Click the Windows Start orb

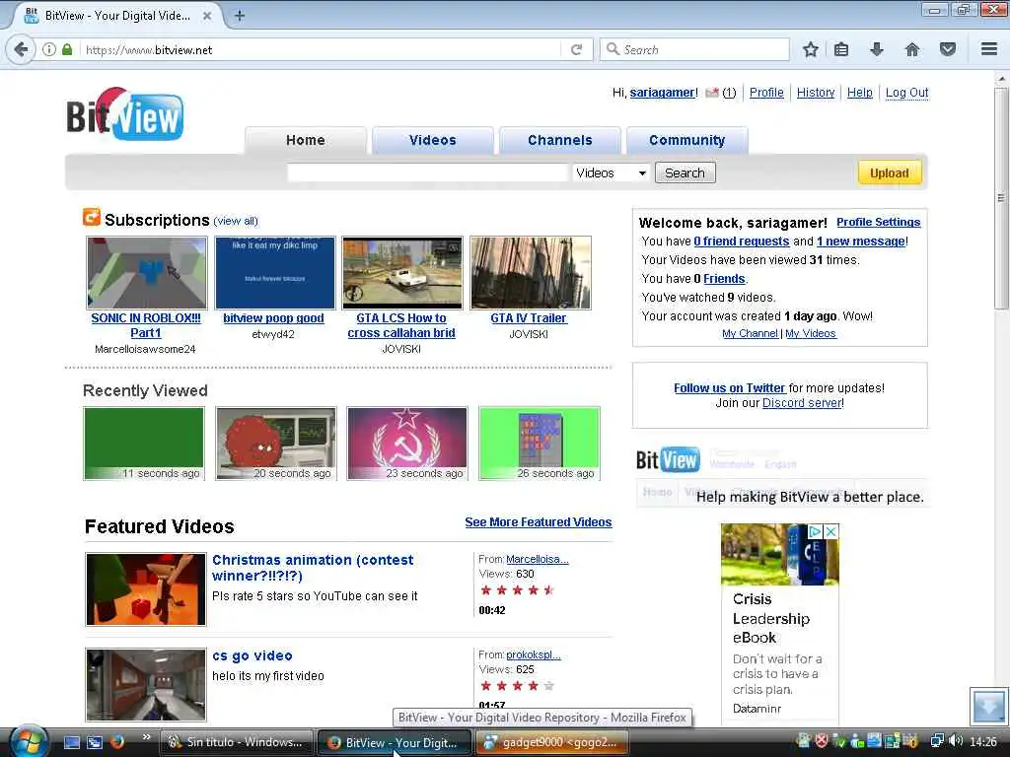click(27, 741)
